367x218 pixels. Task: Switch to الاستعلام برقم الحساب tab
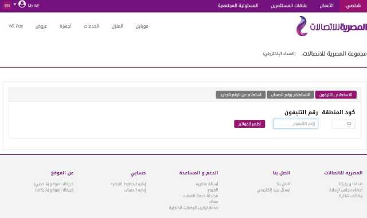point(290,95)
